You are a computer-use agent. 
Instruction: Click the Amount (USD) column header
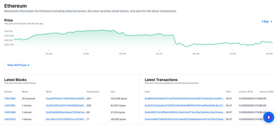[x=266, y=92]
